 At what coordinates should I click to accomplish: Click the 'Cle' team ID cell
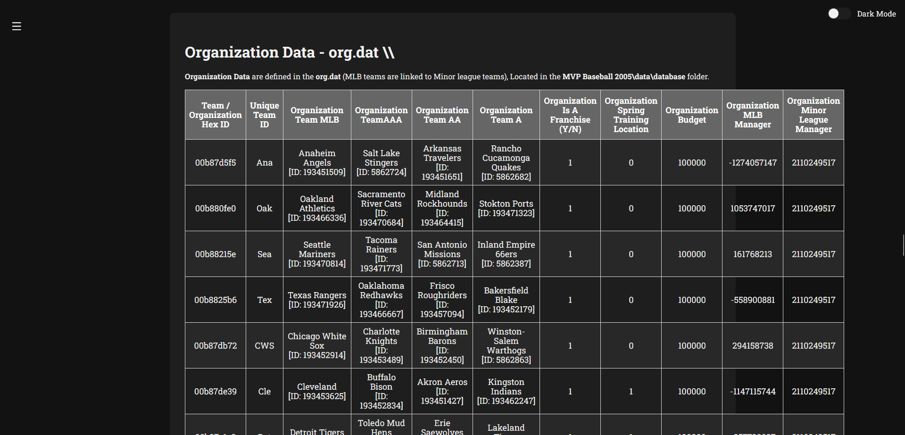point(265,392)
